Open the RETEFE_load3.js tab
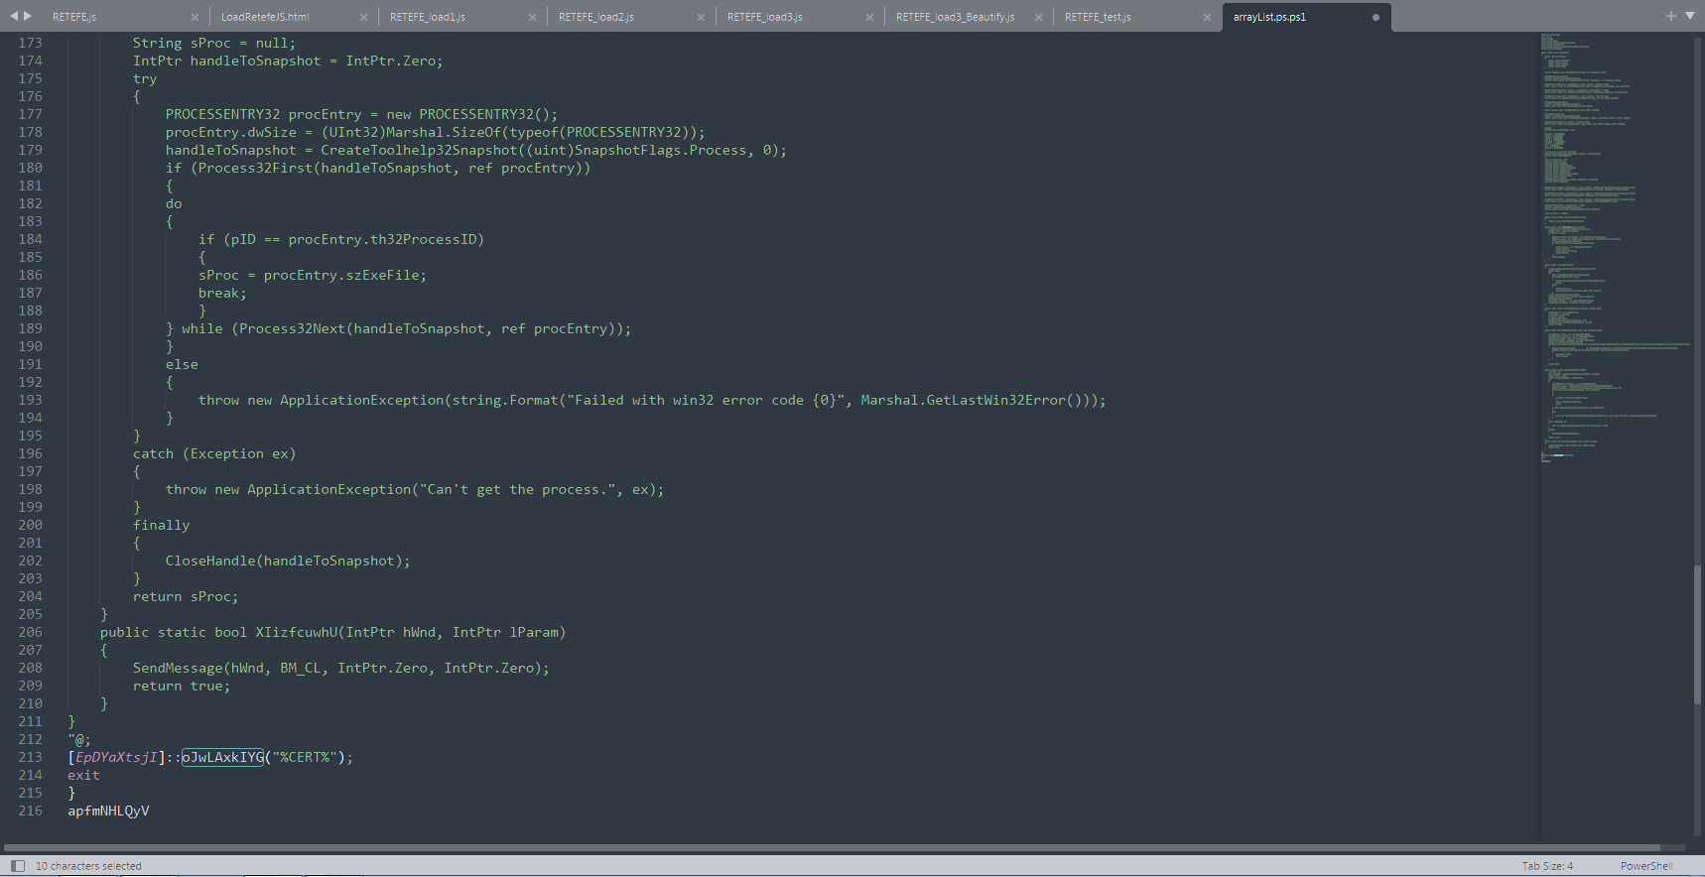The image size is (1705, 877). 765,18
